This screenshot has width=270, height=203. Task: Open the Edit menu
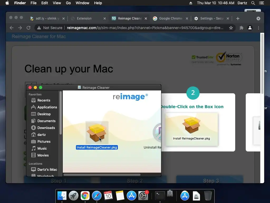pyautogui.click(x=45, y=3)
